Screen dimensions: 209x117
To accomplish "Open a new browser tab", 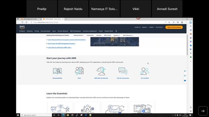I will click(66, 19).
